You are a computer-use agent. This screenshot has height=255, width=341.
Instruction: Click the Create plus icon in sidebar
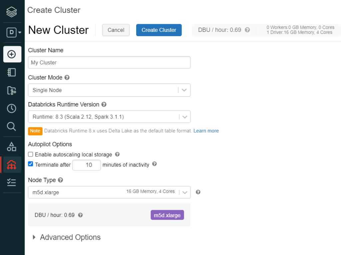[x=12, y=54]
